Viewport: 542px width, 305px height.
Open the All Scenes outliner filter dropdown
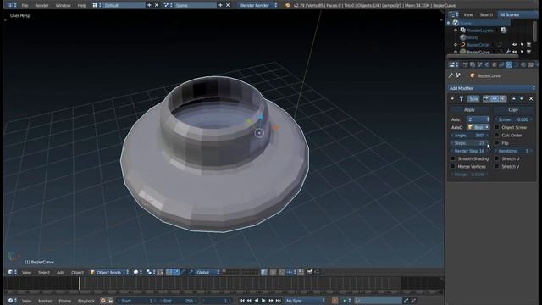point(517,14)
